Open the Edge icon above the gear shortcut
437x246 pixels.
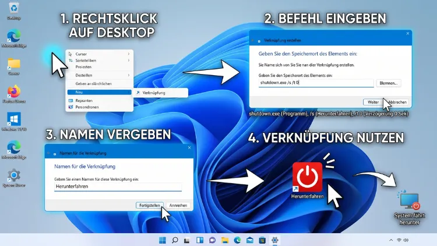pyautogui.click(x=13, y=147)
